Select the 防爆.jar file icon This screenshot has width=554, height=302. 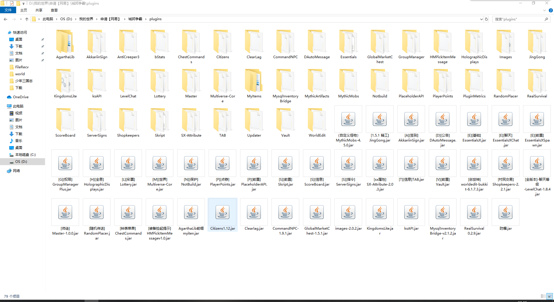point(506,212)
